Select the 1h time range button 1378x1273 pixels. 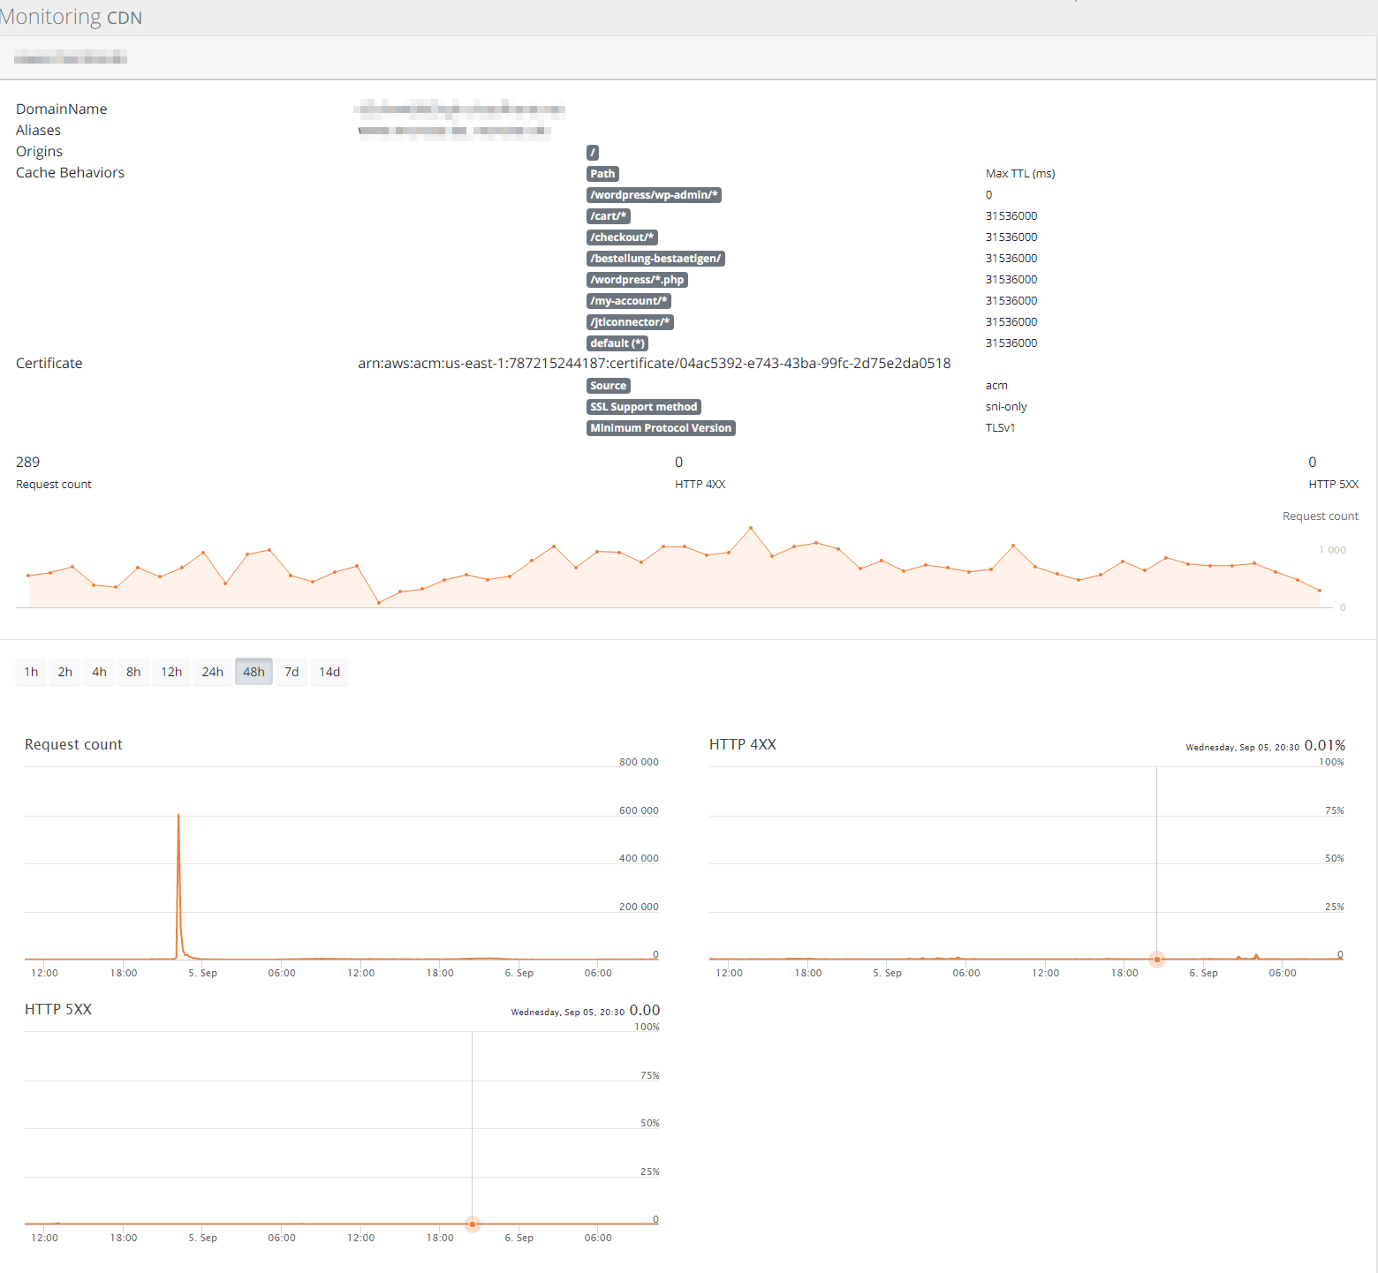(31, 672)
